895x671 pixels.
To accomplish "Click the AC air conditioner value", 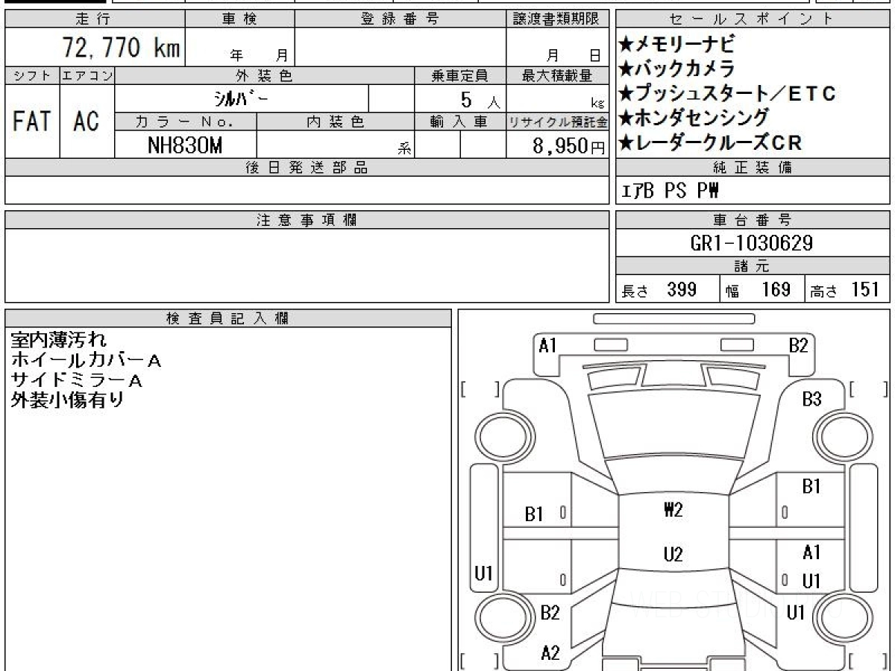I will click(x=87, y=121).
